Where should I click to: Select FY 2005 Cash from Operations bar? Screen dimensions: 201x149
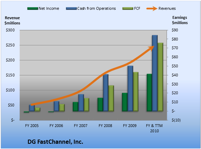(32, 108)
